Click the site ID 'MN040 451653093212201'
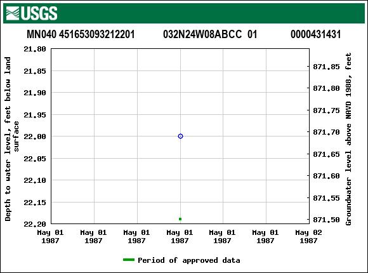The image size is (368, 273). tap(81, 34)
